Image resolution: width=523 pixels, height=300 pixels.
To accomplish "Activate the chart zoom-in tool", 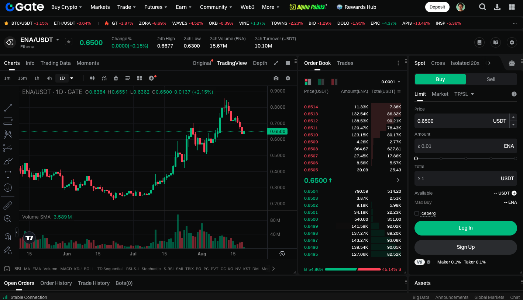I will click(x=8, y=219).
